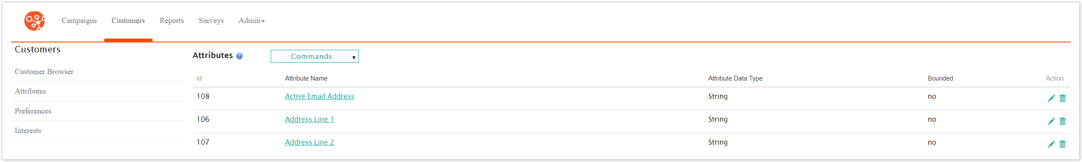Screen dimensions: 1082x162
Task: Select Preferences in the sidebar
Action: pos(33,111)
